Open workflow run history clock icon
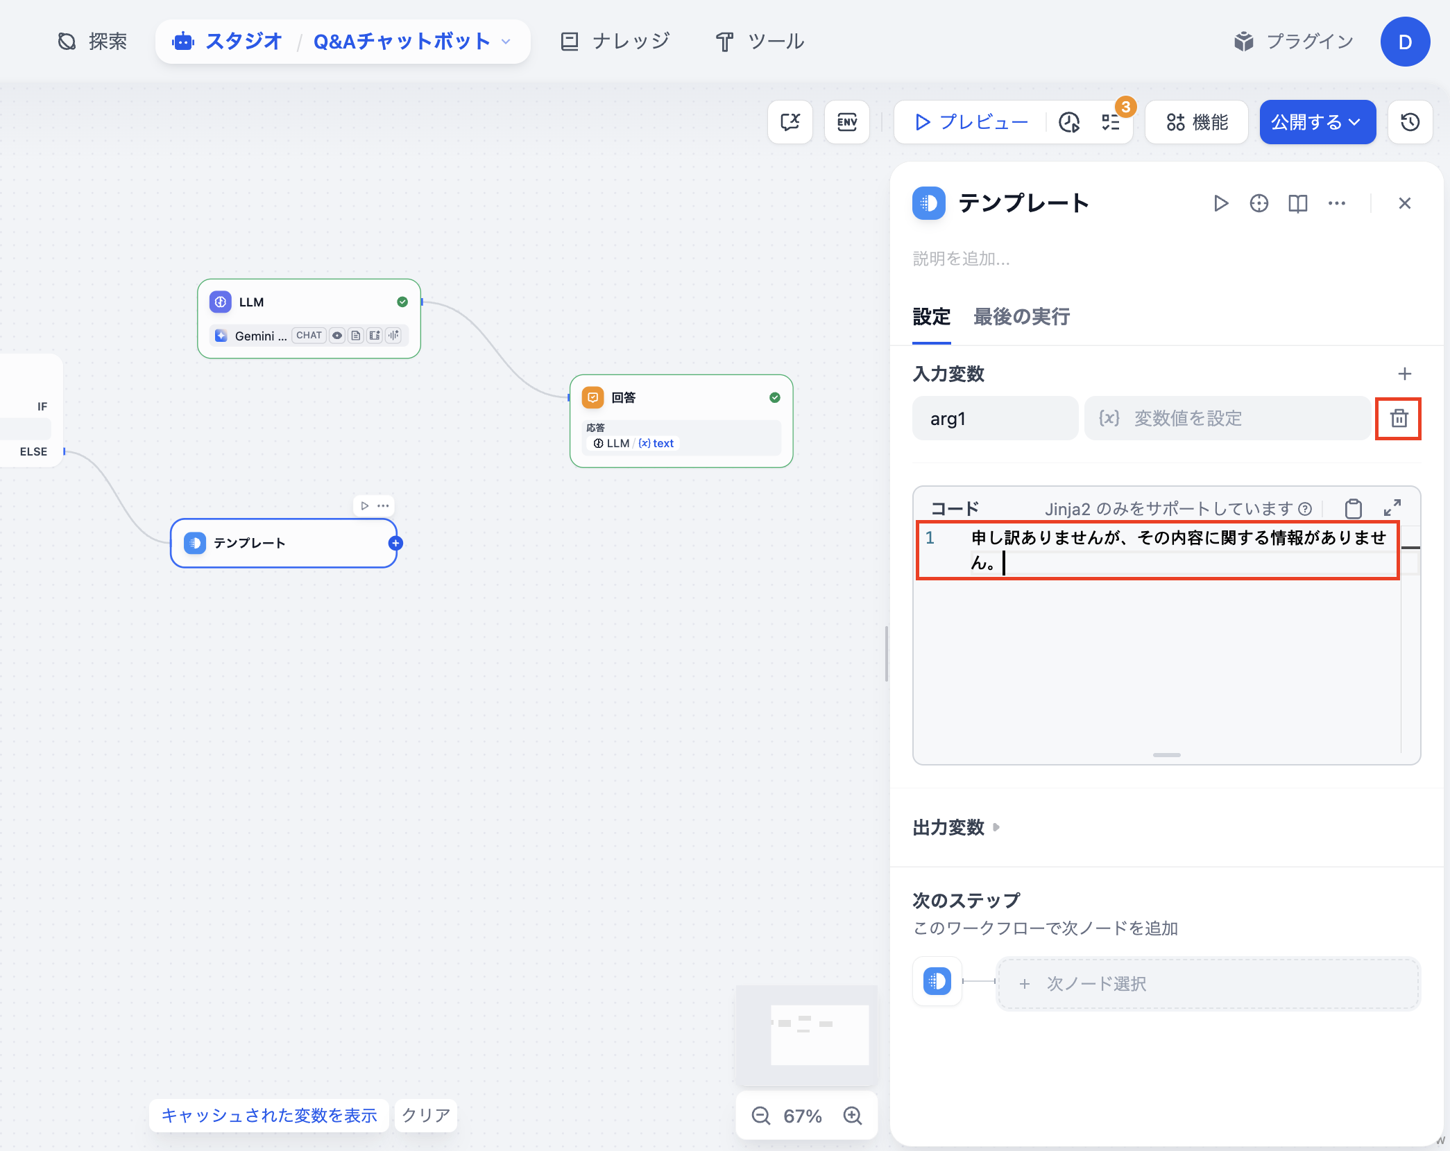The height and width of the screenshot is (1151, 1450). pyautogui.click(x=1410, y=122)
